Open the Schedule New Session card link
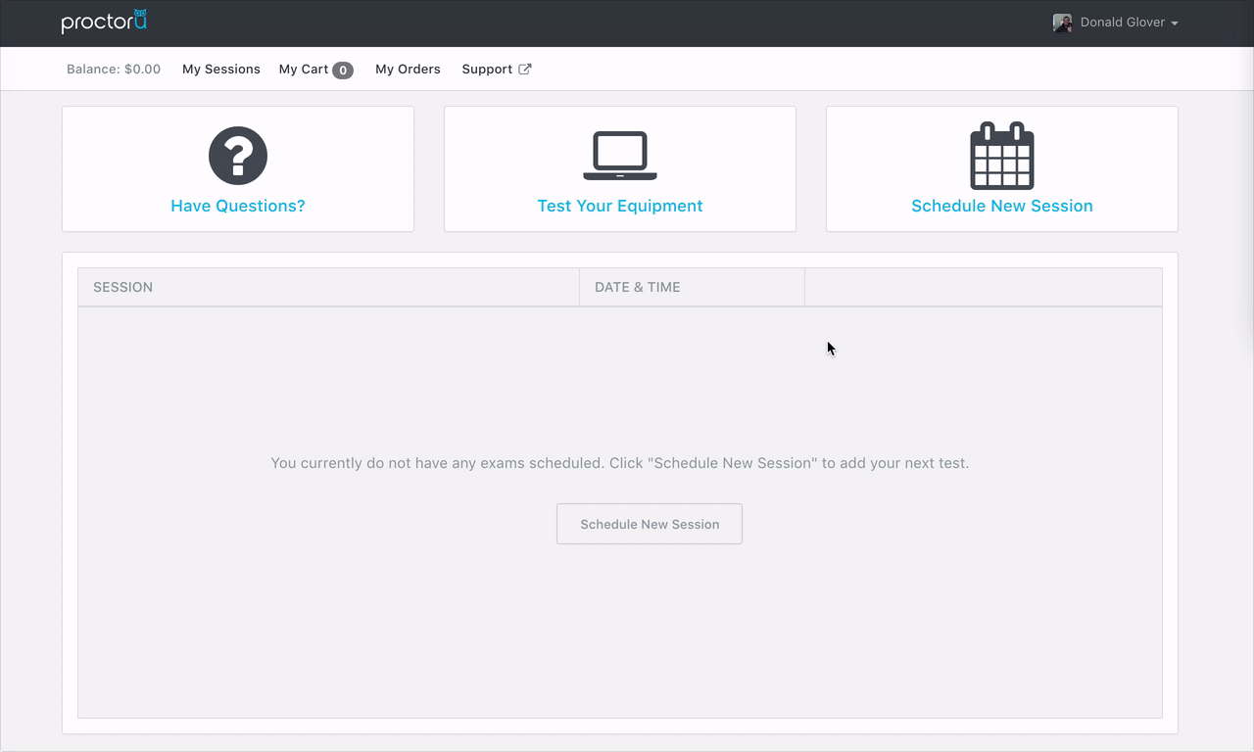The width and height of the screenshot is (1254, 752). coord(1002,206)
